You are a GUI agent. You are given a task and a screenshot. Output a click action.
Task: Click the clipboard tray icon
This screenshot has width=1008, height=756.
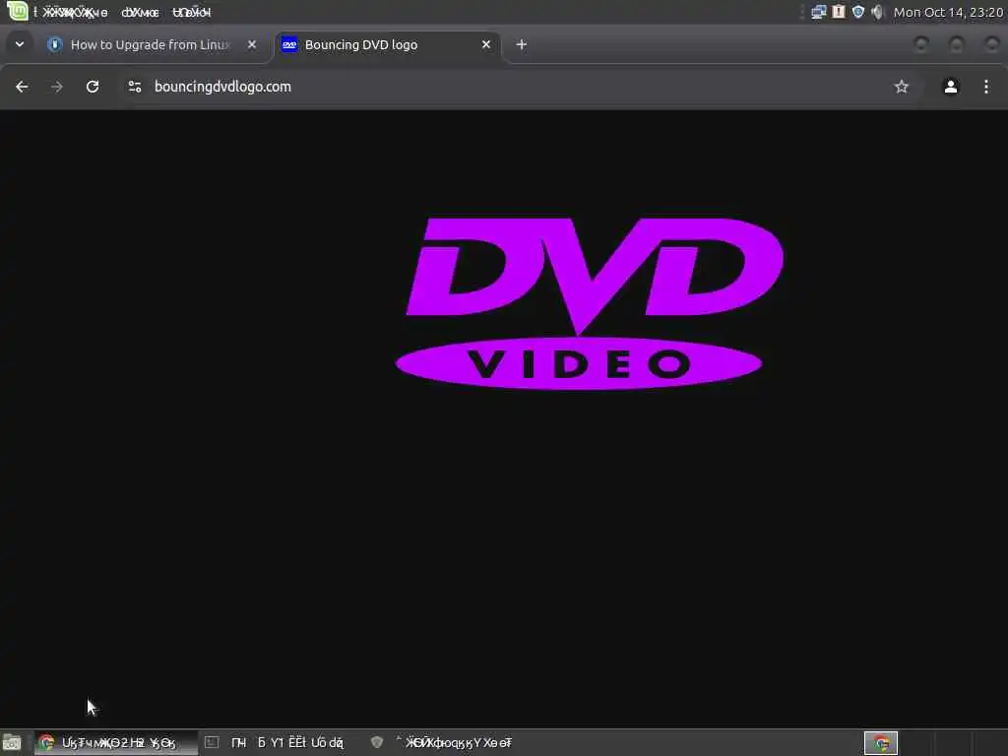[839, 12]
